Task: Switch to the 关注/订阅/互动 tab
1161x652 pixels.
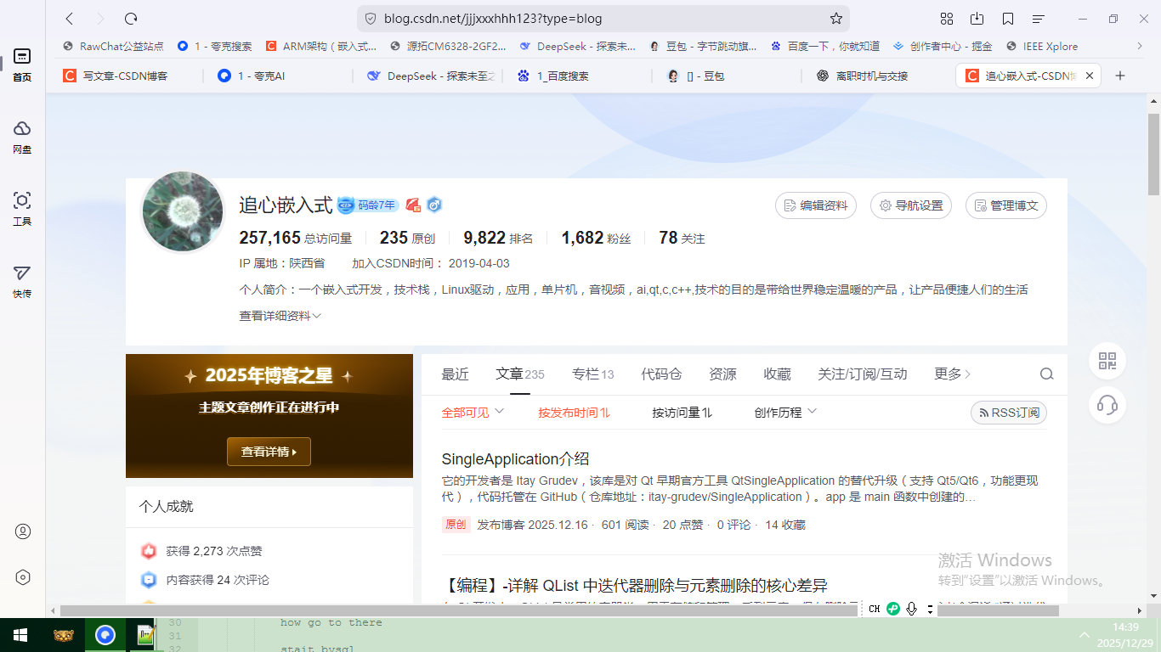Action: coord(863,374)
